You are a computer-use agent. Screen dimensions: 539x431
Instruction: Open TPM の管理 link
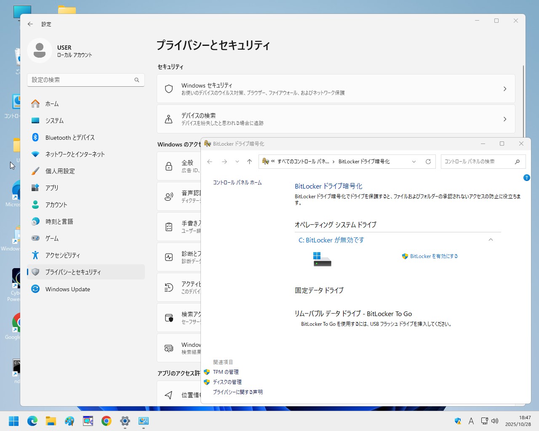(226, 372)
